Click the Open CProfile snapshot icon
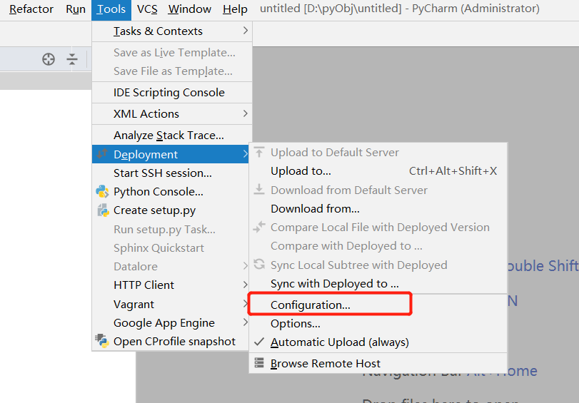This screenshot has height=403, width=579. click(x=102, y=342)
